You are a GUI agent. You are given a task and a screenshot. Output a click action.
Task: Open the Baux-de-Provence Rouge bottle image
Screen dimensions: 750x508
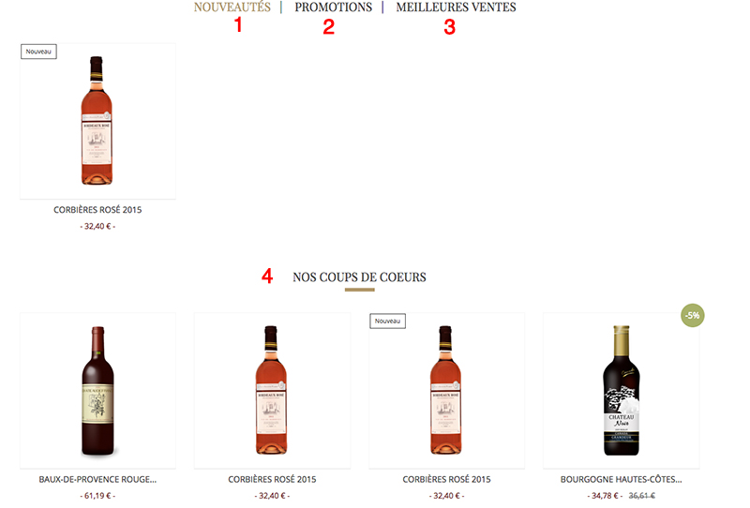(x=97, y=390)
